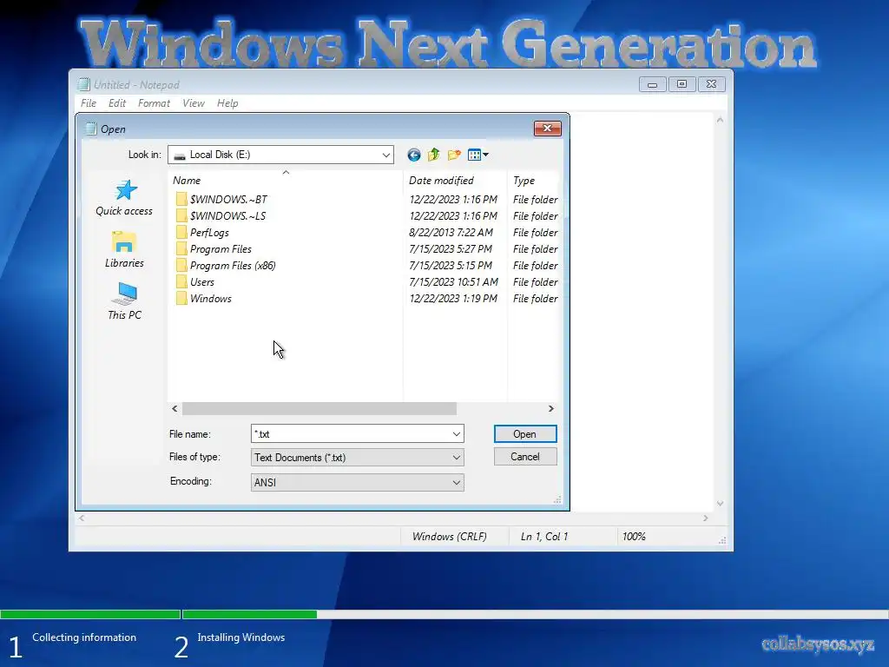Click the setup progress bar
The height and width of the screenshot is (667, 889).
(x=444, y=614)
